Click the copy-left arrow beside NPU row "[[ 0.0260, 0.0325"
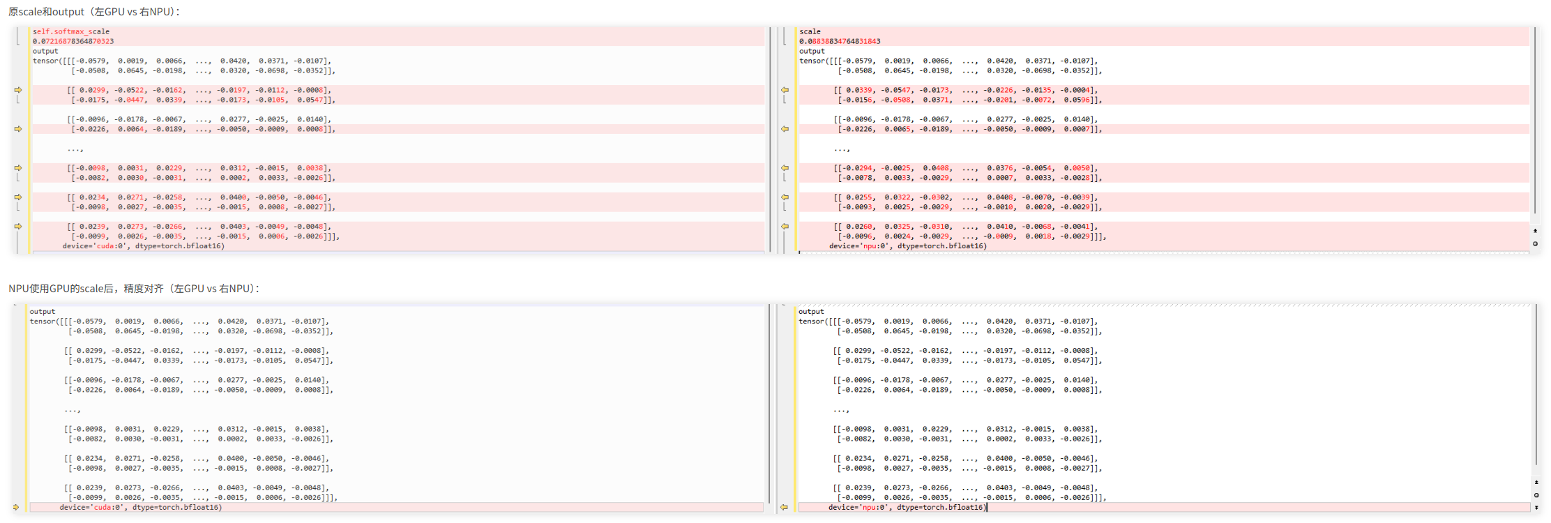The width and height of the screenshot is (1551, 523). coord(785,227)
